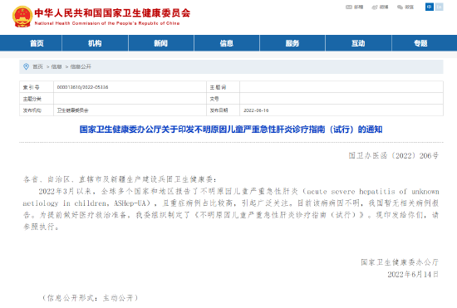Click the salutation line 各省、自治区、直辖市
457x308 pixels.
click(x=120, y=179)
